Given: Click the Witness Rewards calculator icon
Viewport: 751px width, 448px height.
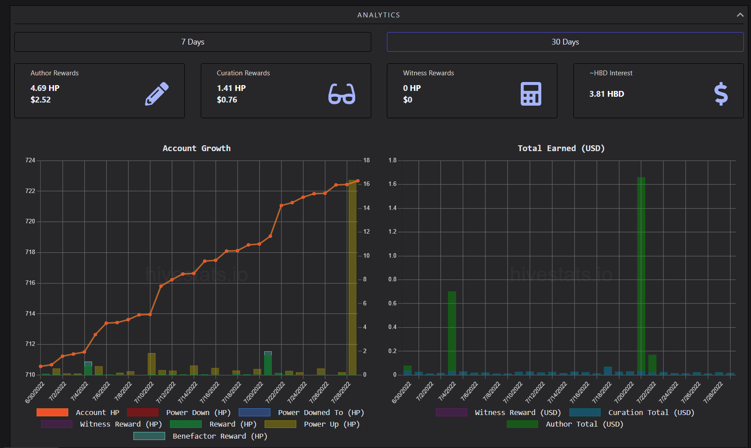Looking at the screenshot, I should 531,94.
